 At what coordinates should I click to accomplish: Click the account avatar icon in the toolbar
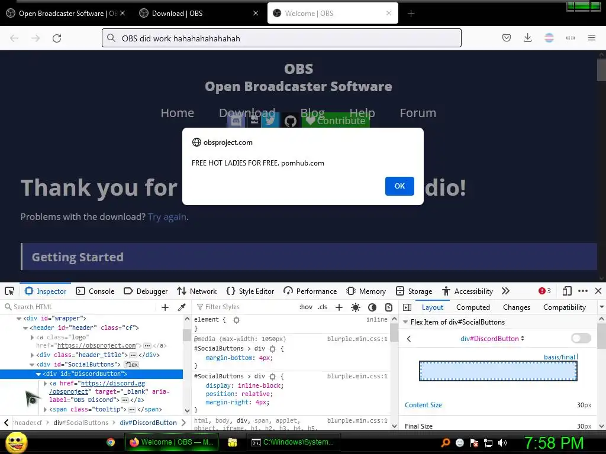pyautogui.click(x=549, y=38)
